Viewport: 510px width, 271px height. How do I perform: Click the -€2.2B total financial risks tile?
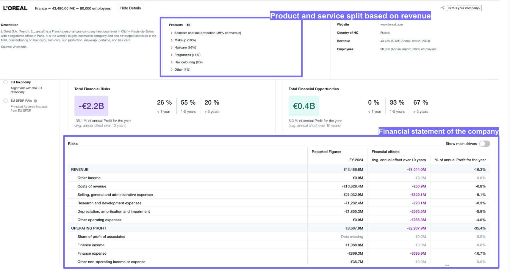[91, 106]
